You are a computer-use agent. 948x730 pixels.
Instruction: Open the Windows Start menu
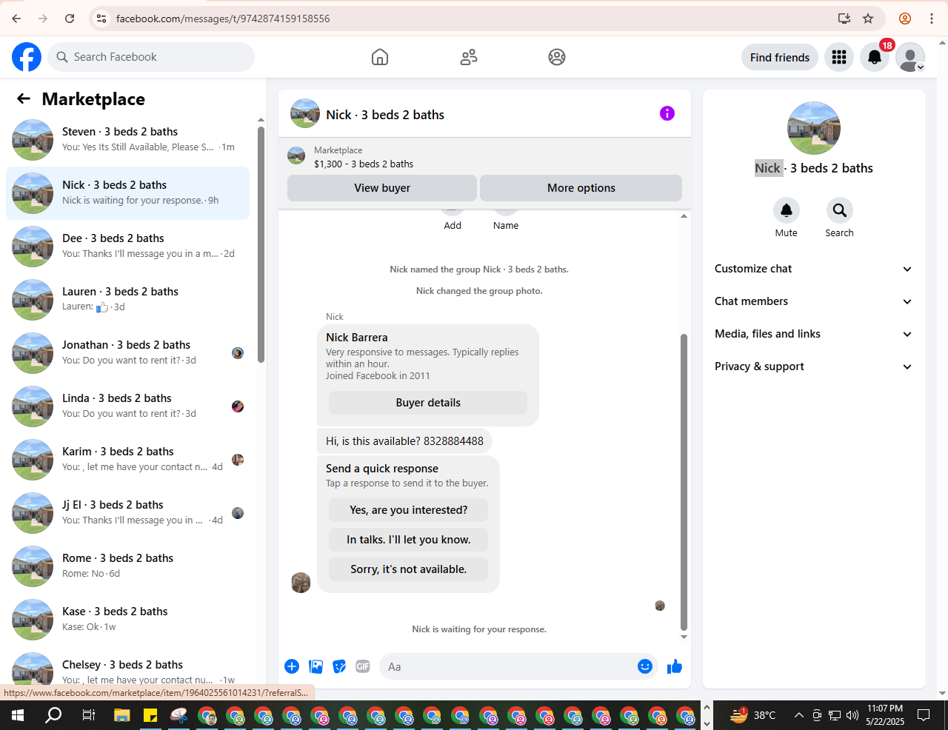point(18,715)
